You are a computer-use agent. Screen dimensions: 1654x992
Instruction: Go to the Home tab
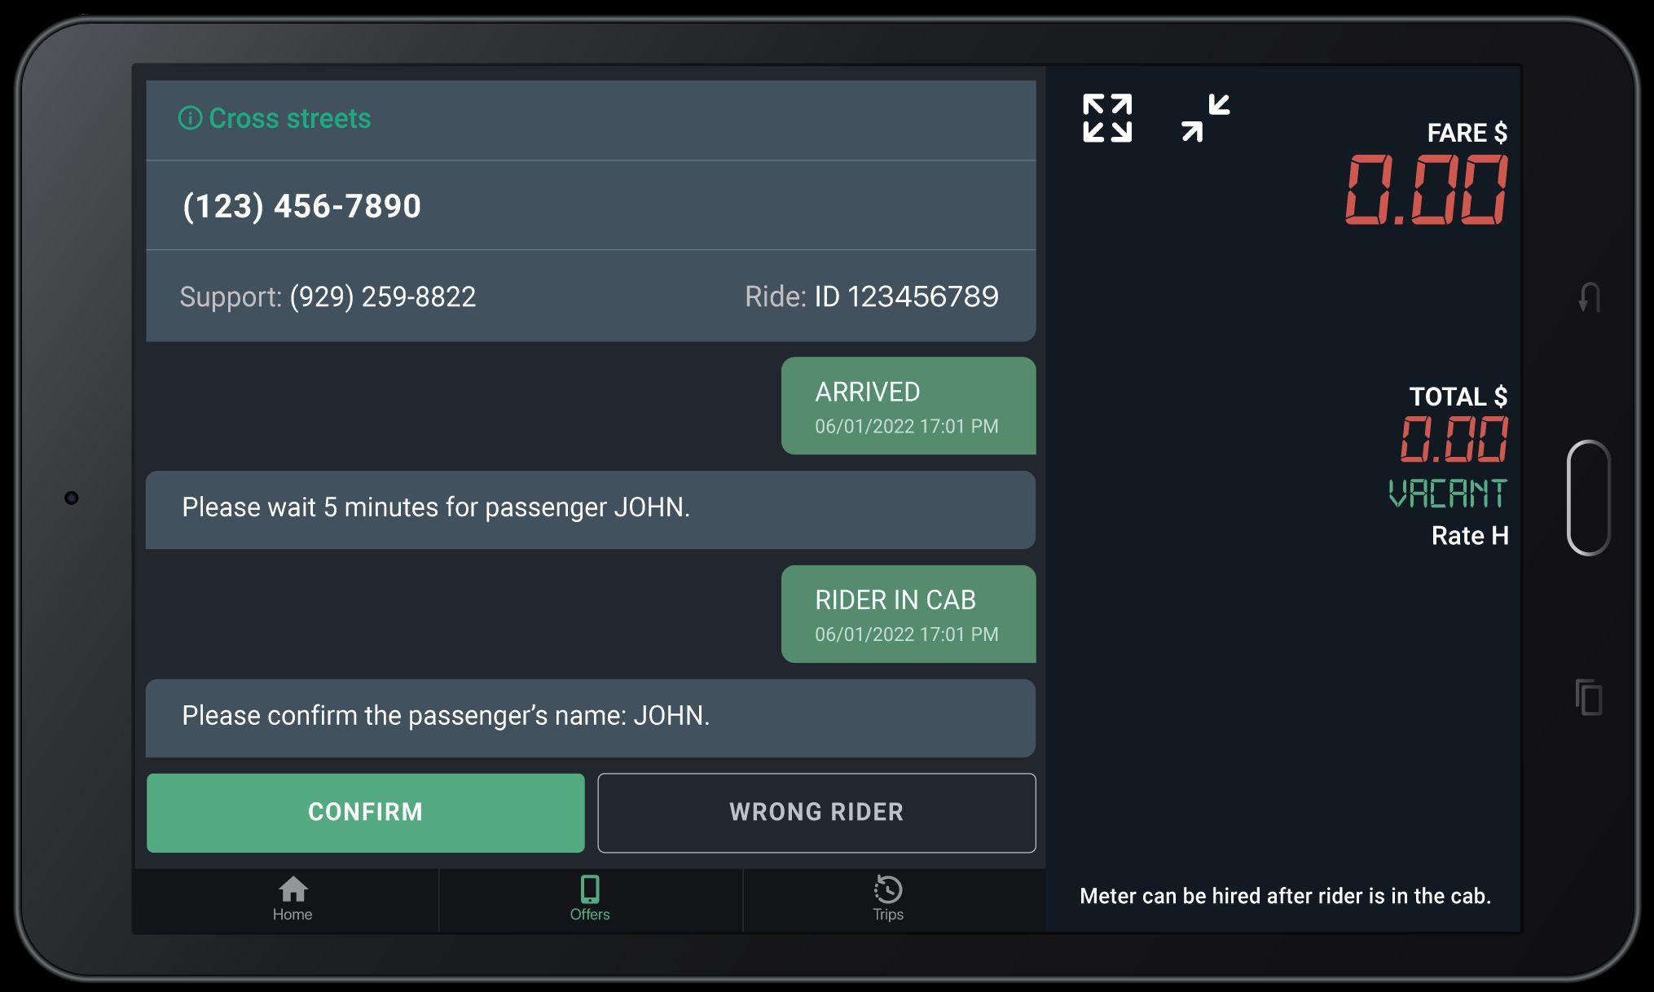tap(293, 899)
